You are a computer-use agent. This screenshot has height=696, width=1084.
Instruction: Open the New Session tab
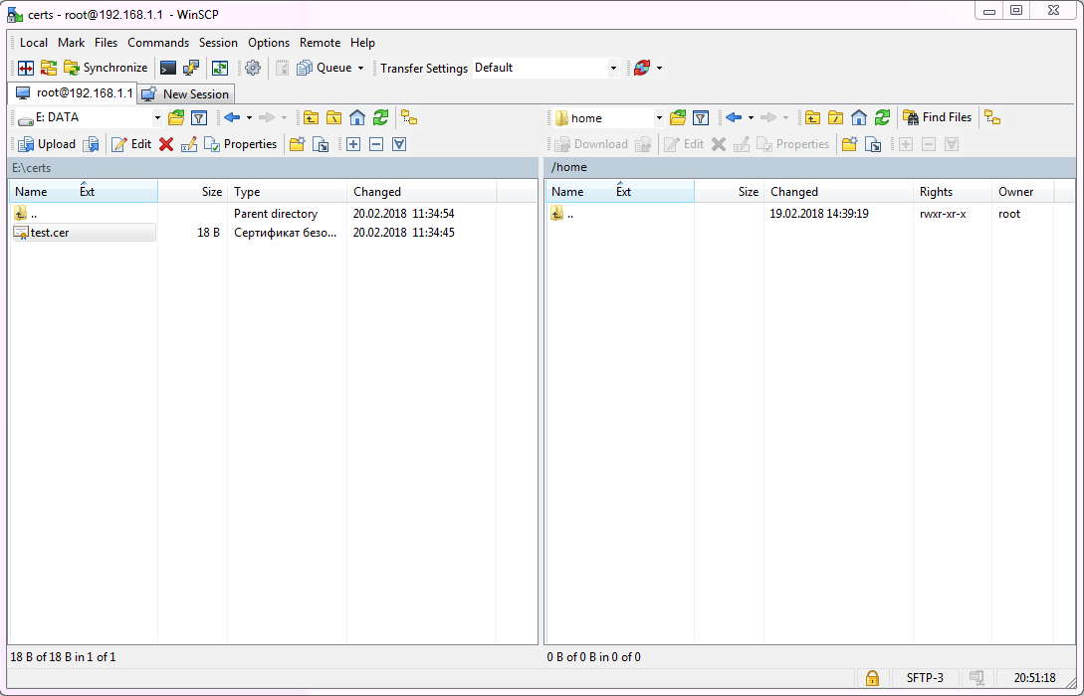(x=185, y=93)
